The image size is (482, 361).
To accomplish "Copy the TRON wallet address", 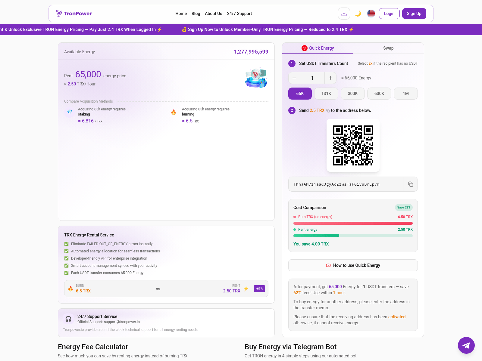I will [410, 184].
